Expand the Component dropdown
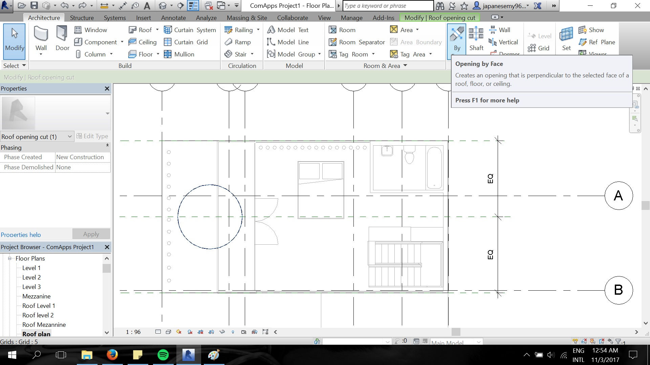 pyautogui.click(x=122, y=42)
